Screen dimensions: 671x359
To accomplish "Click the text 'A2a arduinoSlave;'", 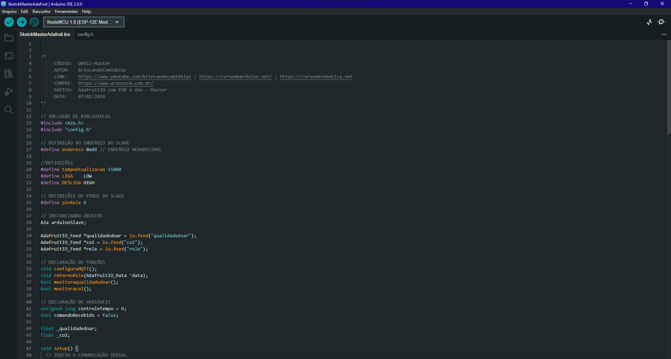I will (x=63, y=223).
